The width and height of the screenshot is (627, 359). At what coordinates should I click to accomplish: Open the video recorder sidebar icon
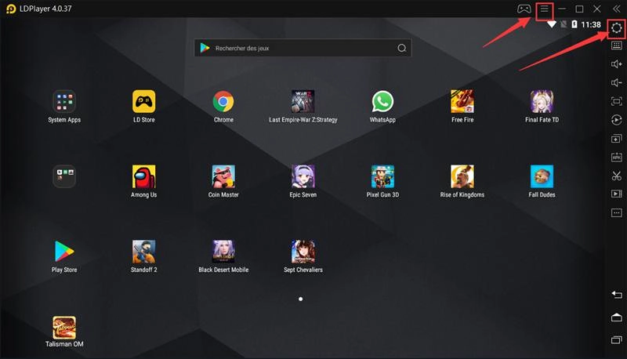(x=617, y=194)
